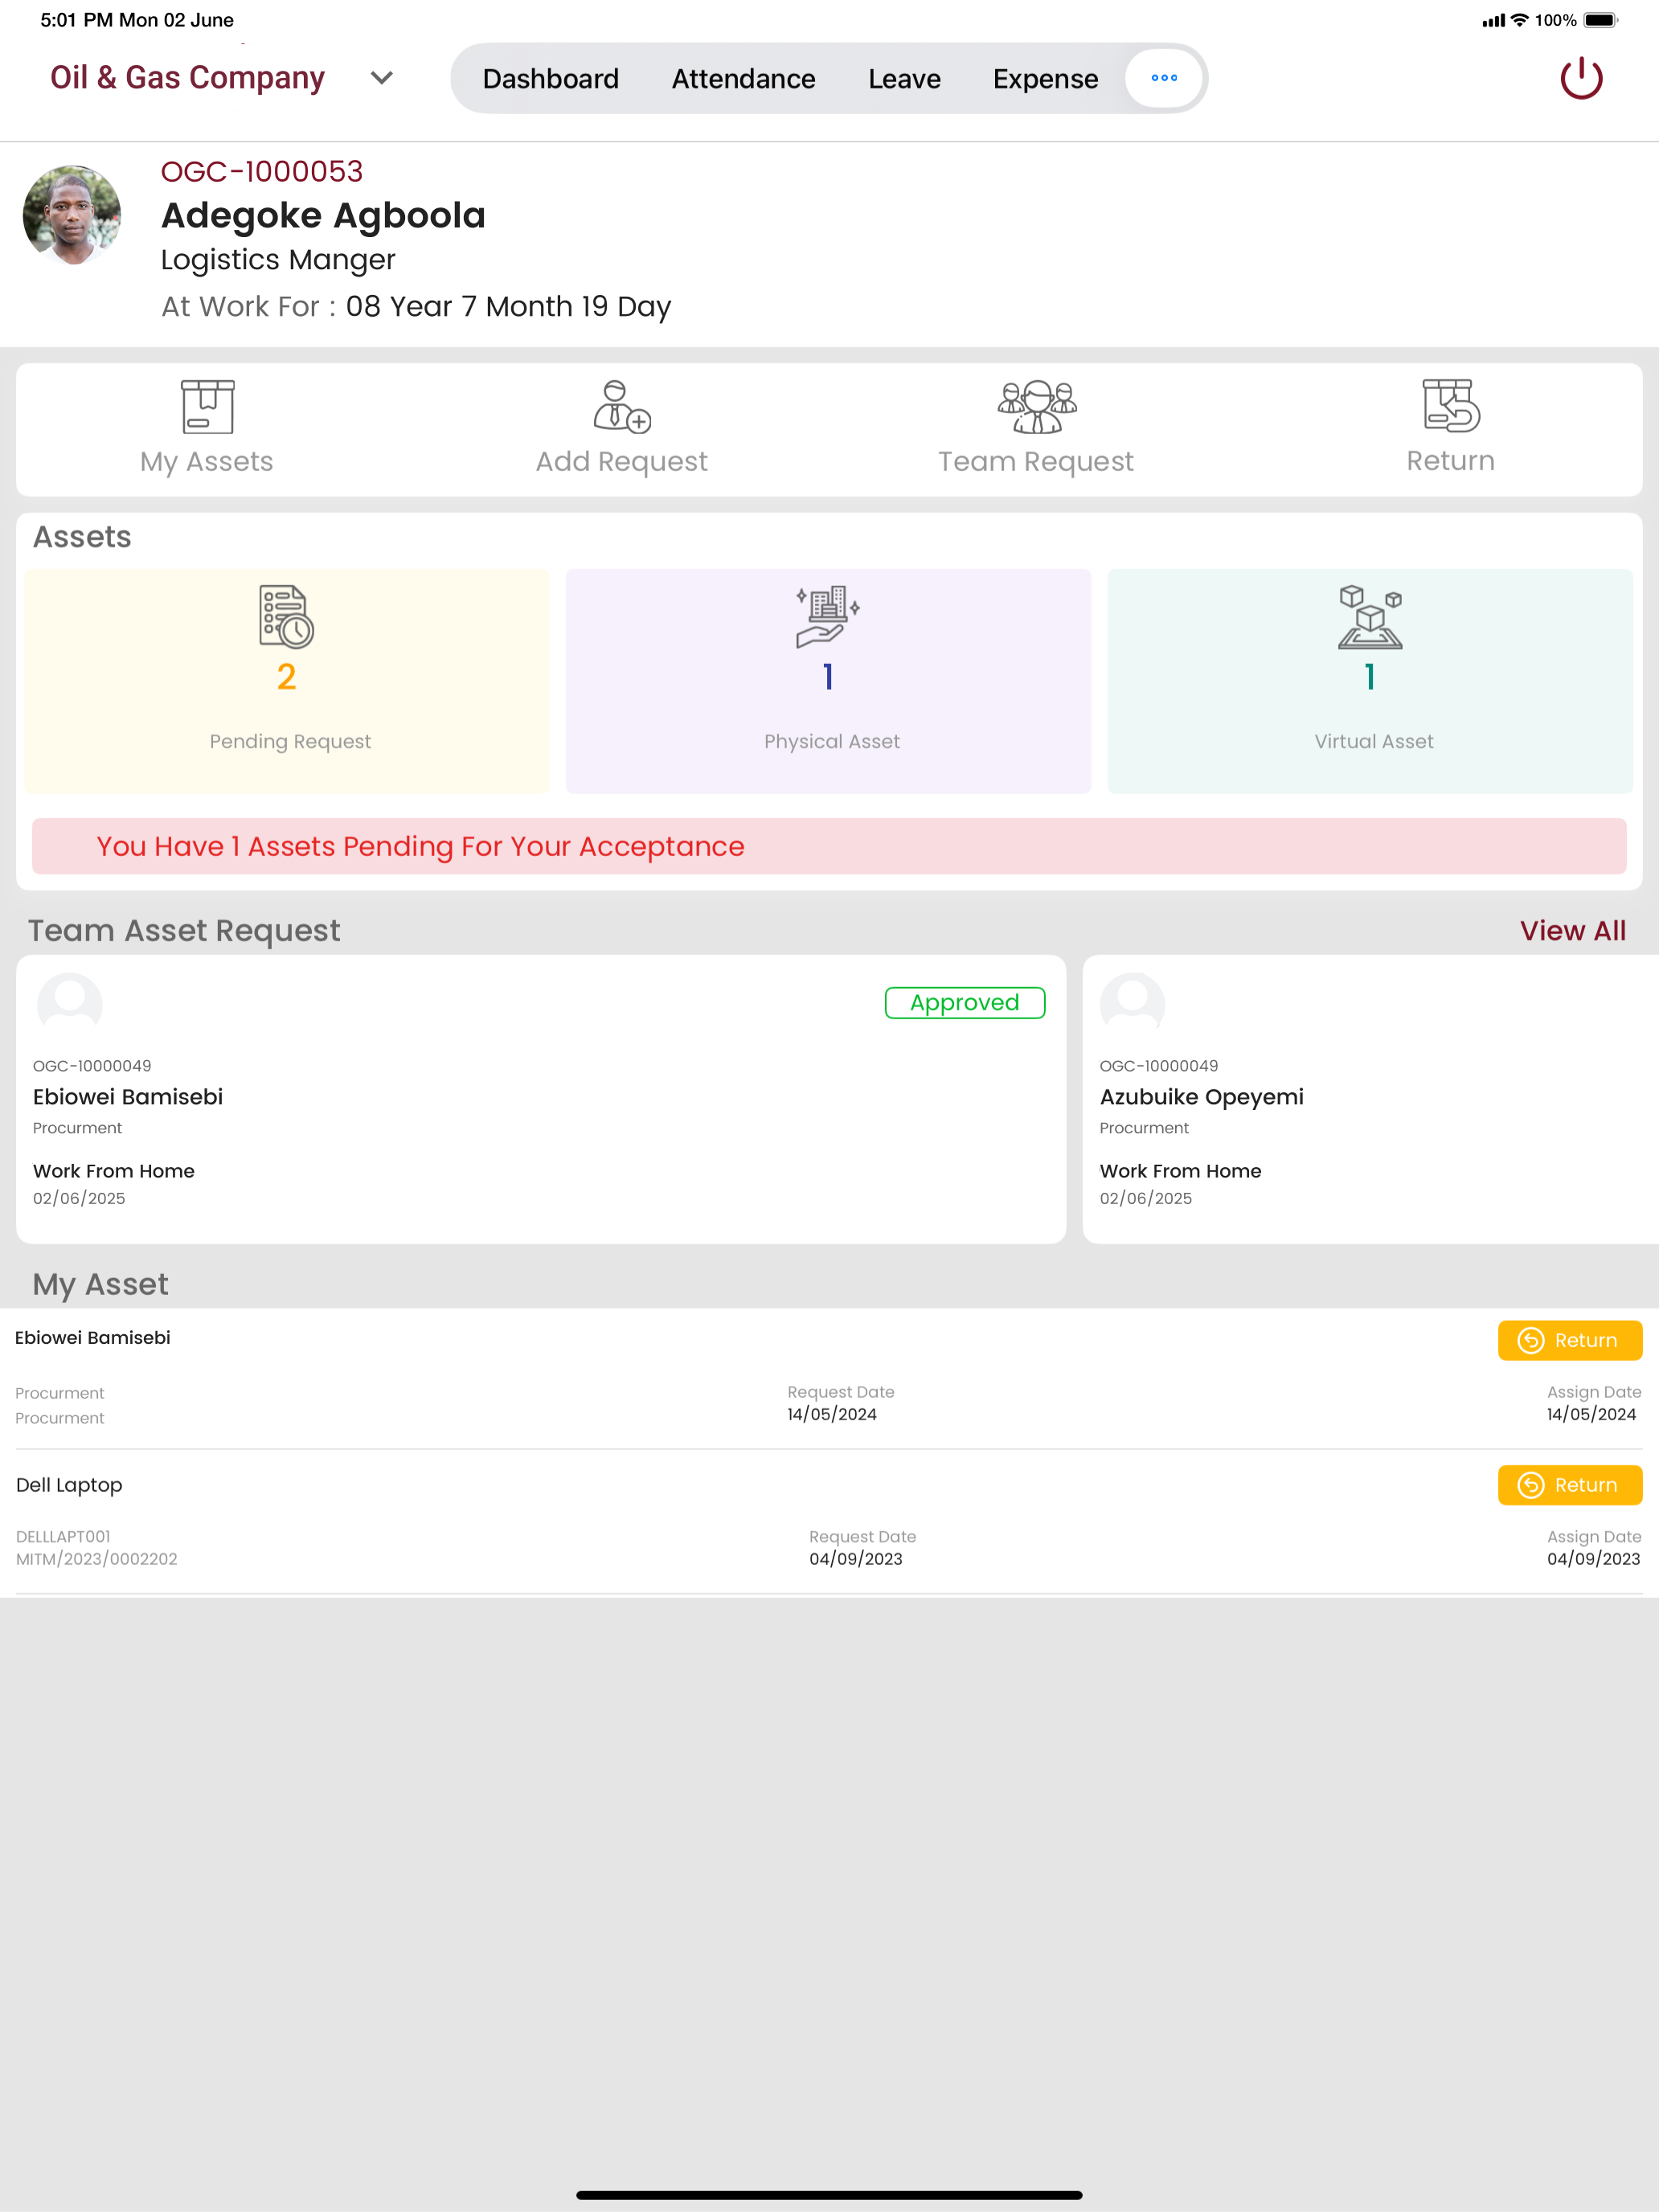Tap the Return box icon in shortcuts
Viewport: 1659px width, 2212px height.
coord(1451,405)
